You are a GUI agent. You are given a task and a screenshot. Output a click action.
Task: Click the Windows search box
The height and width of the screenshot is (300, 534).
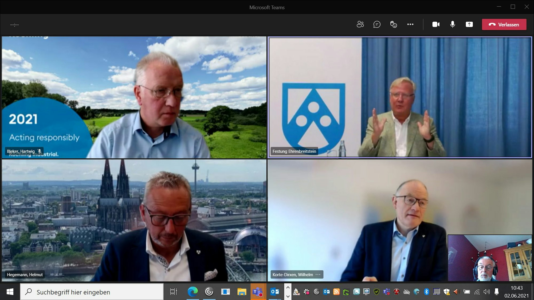[x=92, y=292]
